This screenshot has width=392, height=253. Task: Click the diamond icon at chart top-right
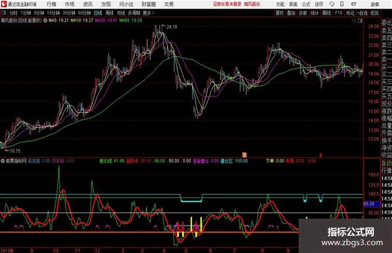tap(354, 21)
